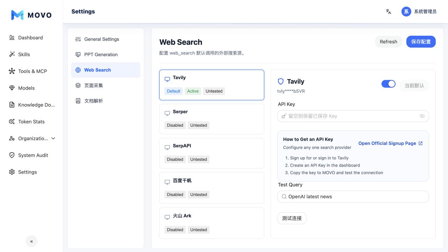Screen dimensions: 448x252
Task: Click the SerpAPI card monitor icon
Action: (167, 147)
